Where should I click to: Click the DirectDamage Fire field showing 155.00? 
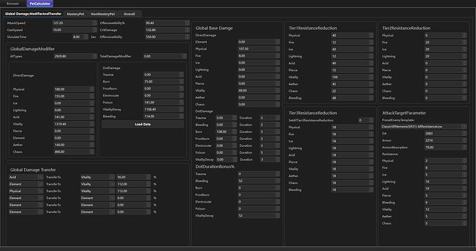(x=74, y=97)
